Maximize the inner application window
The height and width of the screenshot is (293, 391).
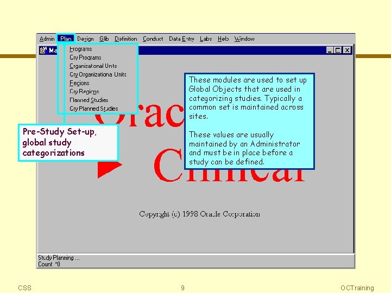[x=338, y=50]
